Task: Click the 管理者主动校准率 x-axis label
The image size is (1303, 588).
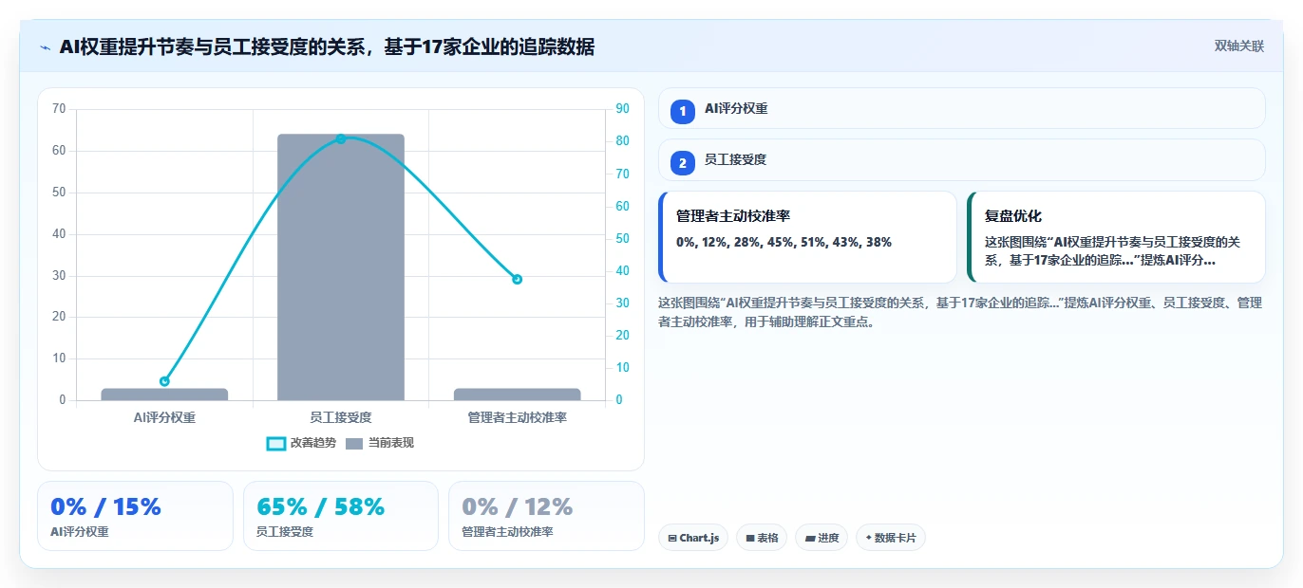Action: pos(517,417)
